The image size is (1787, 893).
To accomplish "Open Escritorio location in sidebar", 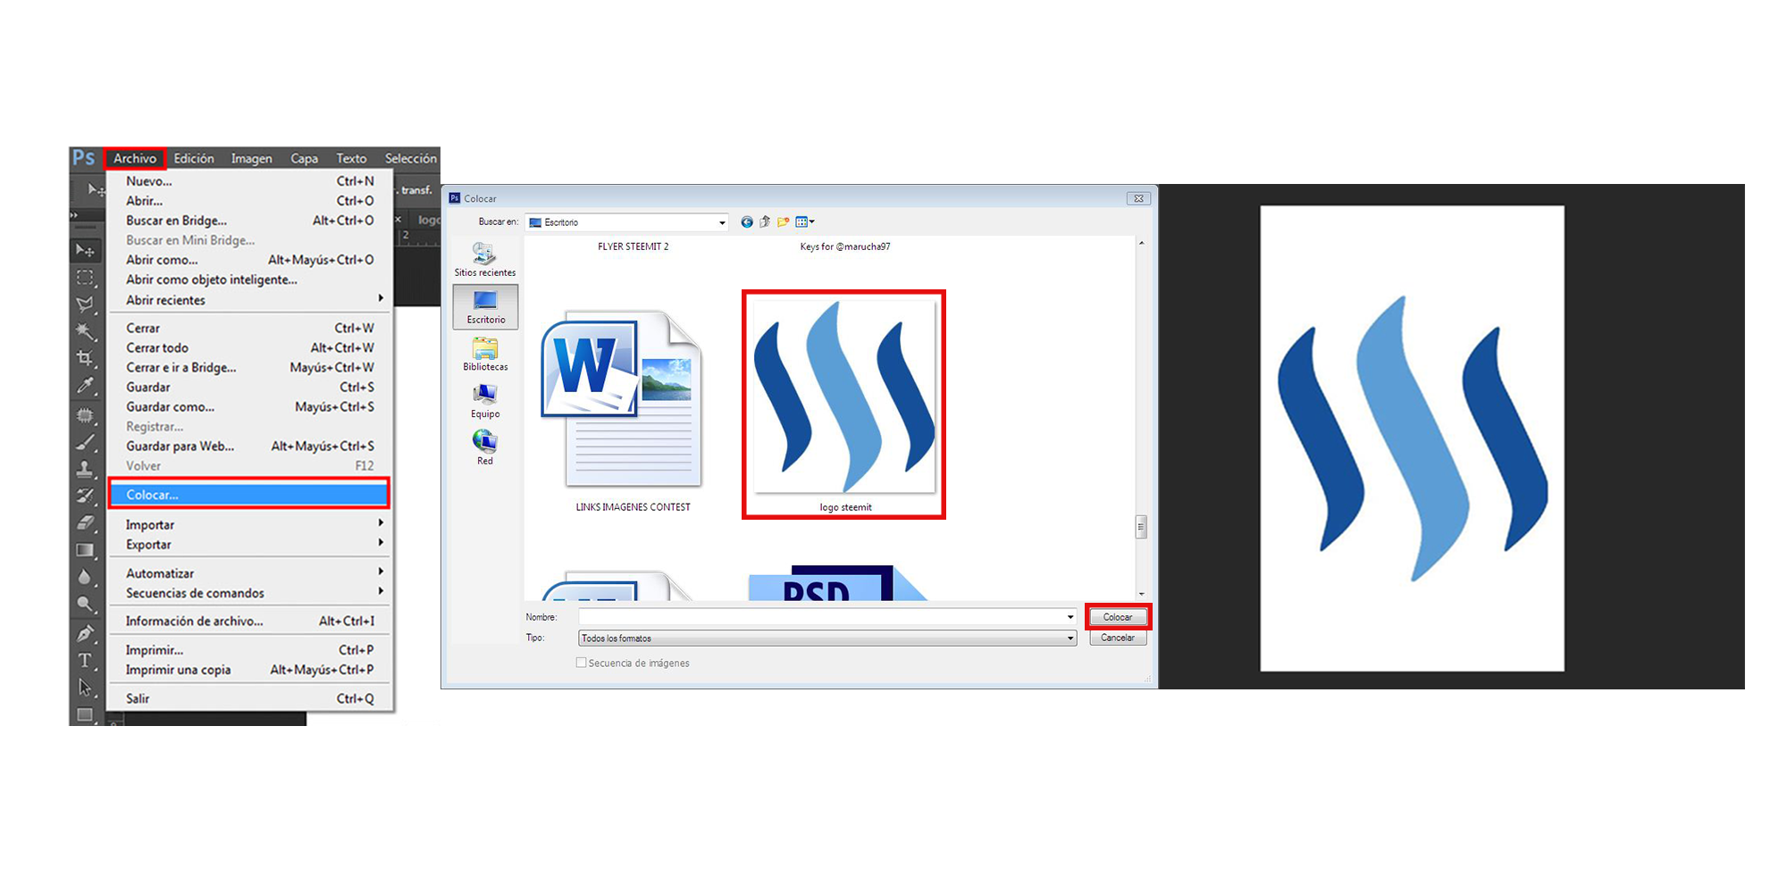I will point(485,307).
